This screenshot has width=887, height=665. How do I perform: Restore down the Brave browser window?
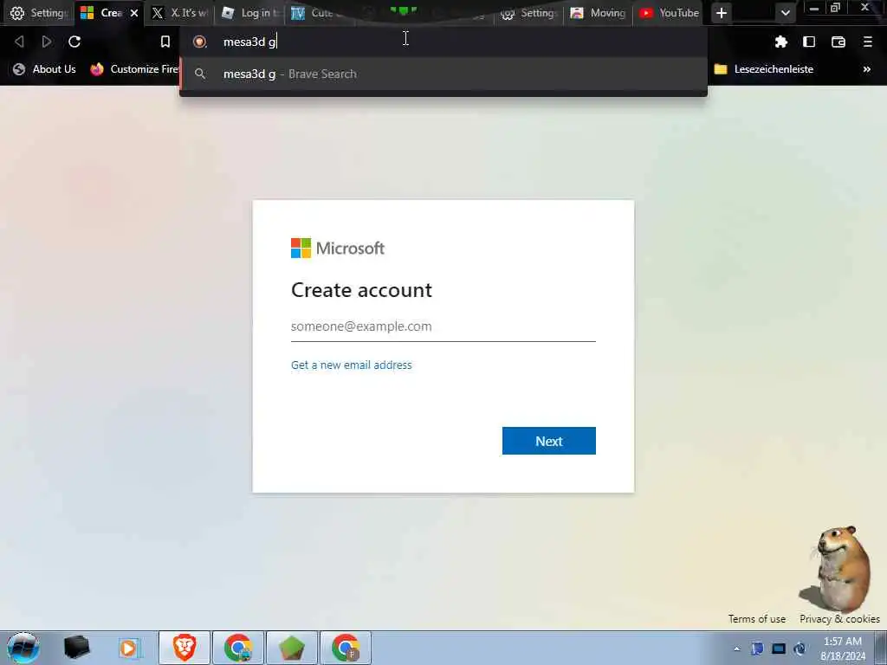[x=835, y=8]
